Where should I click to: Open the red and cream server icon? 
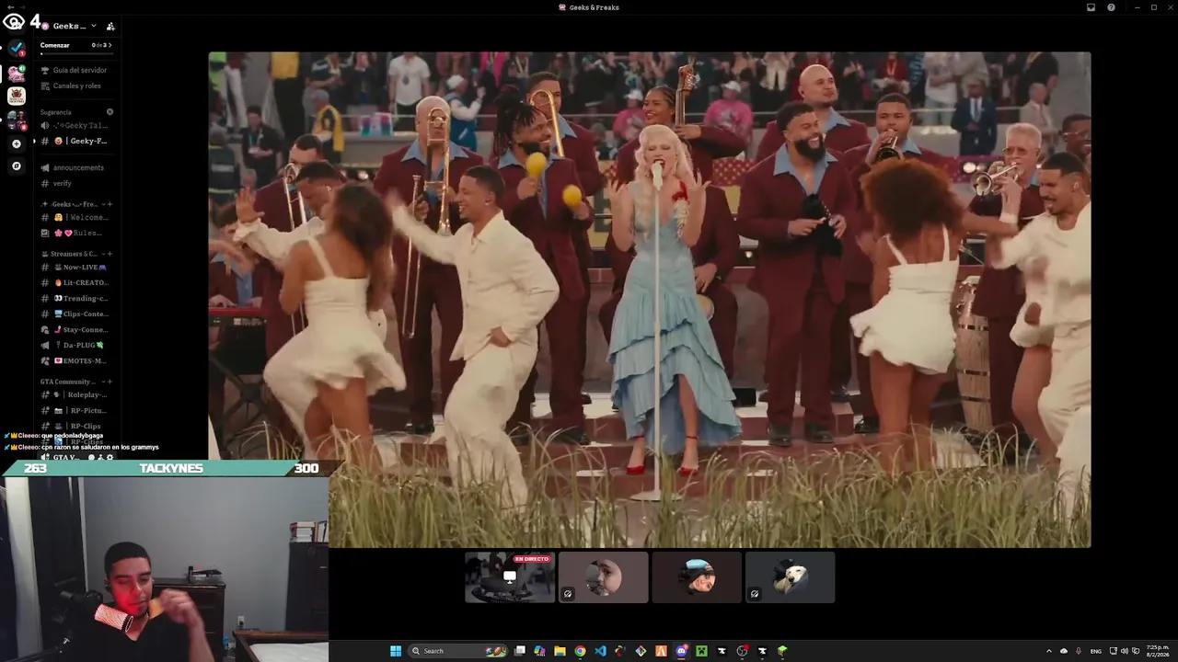pyautogui.click(x=16, y=96)
